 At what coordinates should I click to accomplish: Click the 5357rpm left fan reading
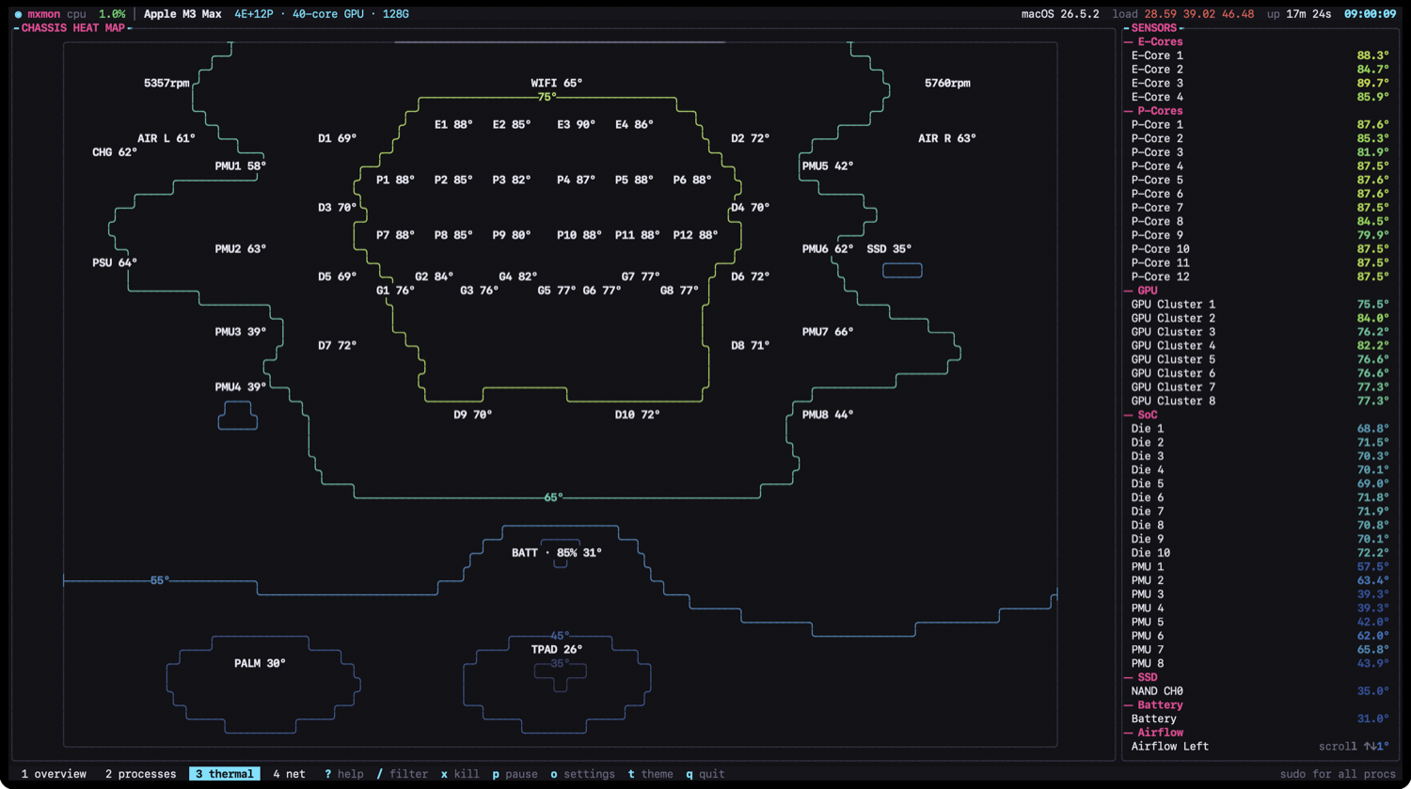point(166,83)
